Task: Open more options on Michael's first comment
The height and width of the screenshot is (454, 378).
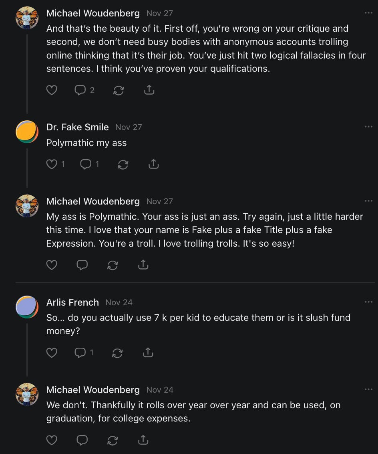Action: click(368, 13)
